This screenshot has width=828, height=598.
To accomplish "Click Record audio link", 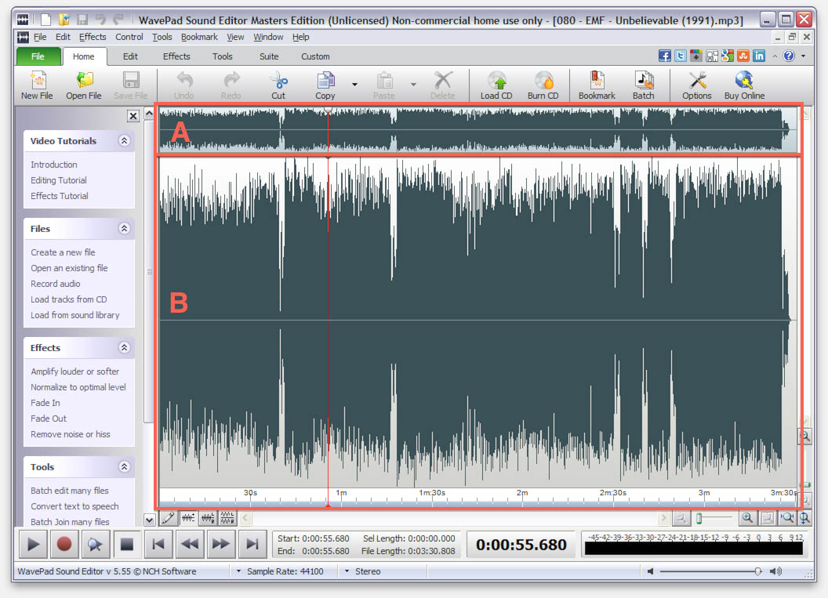I will tap(56, 284).
